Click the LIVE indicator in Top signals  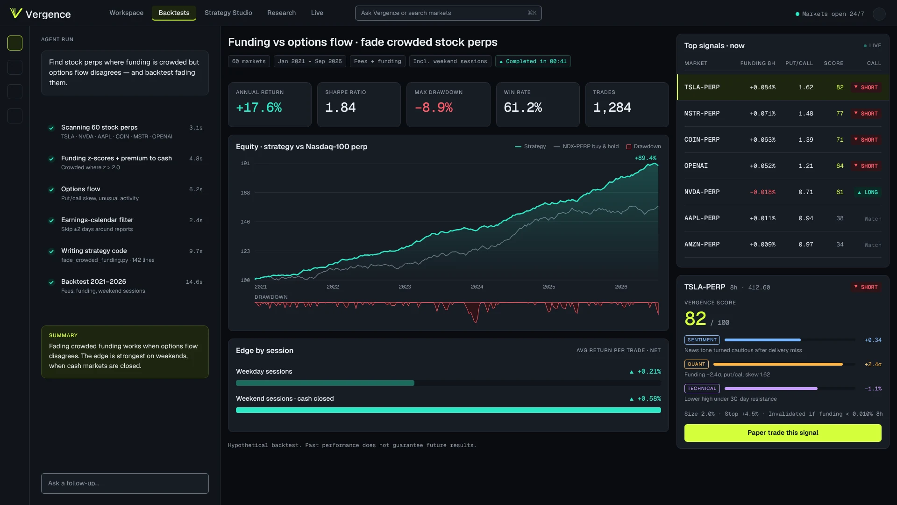tap(872, 46)
